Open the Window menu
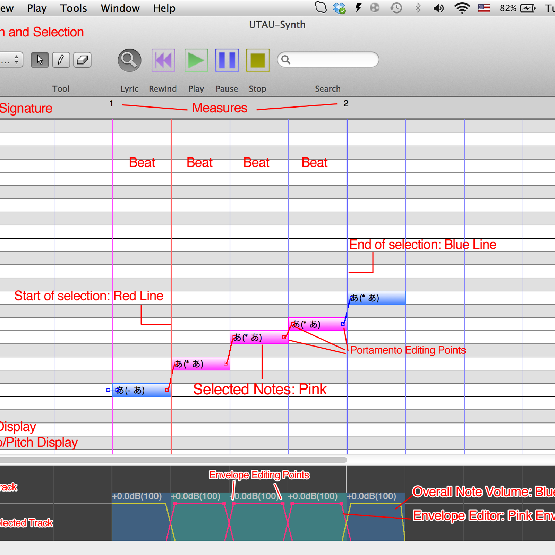This screenshot has height=555, width=555. pyautogui.click(x=120, y=8)
